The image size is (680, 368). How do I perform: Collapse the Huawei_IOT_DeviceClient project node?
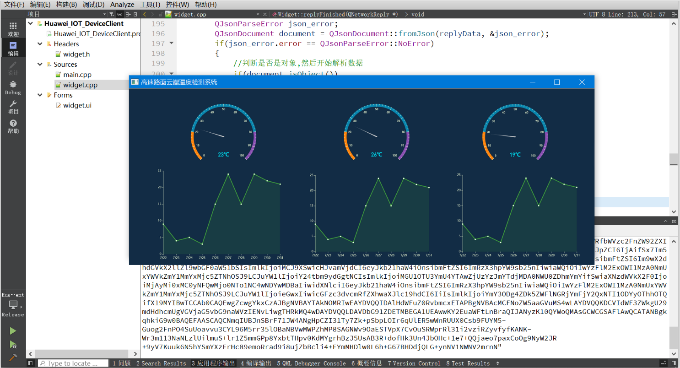(x=31, y=23)
